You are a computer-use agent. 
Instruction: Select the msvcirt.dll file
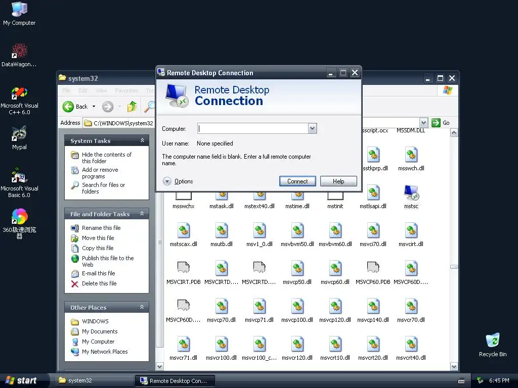(x=411, y=235)
